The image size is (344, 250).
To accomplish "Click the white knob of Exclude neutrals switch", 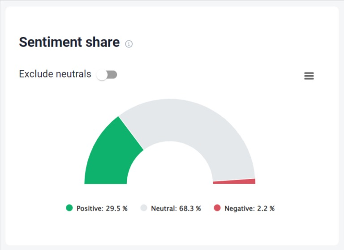I will (x=102, y=75).
